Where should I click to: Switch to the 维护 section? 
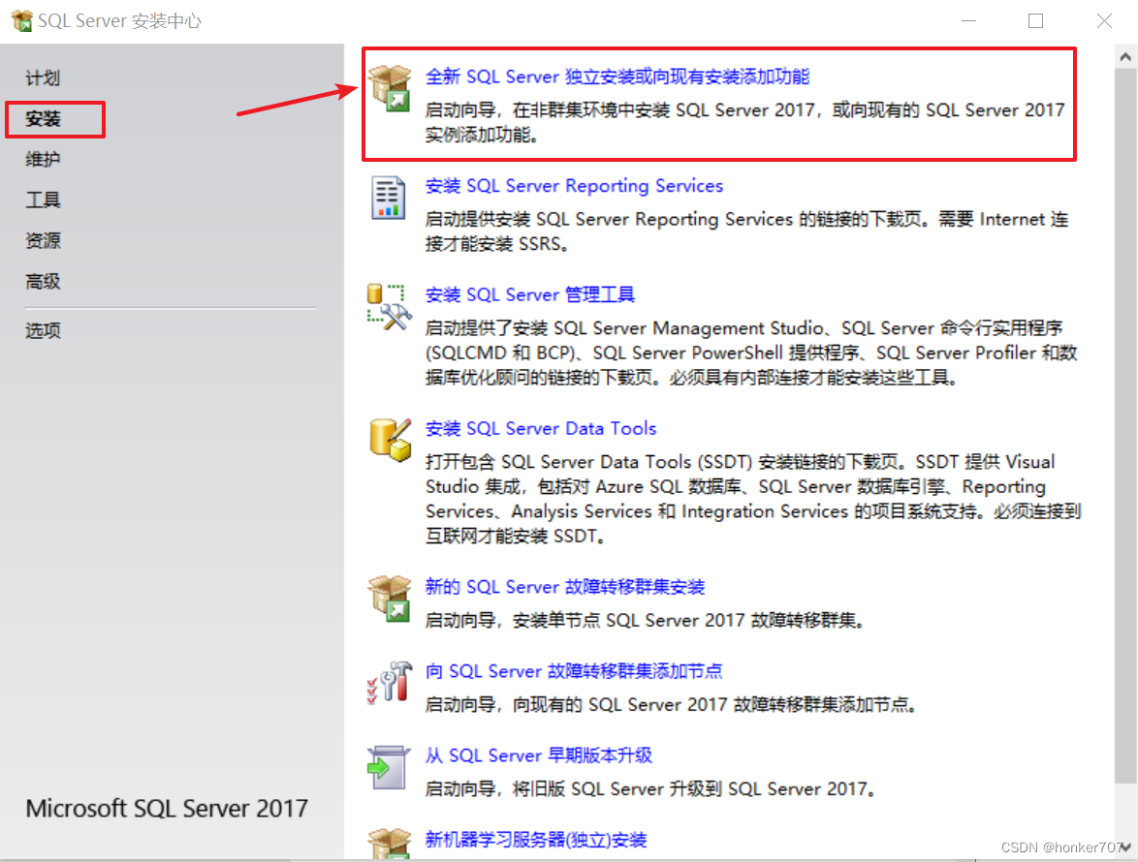43,159
